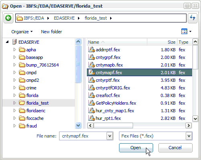This screenshot has height=160, width=201.
Task: Open the view options dropdown arrow
Action: (190, 32)
